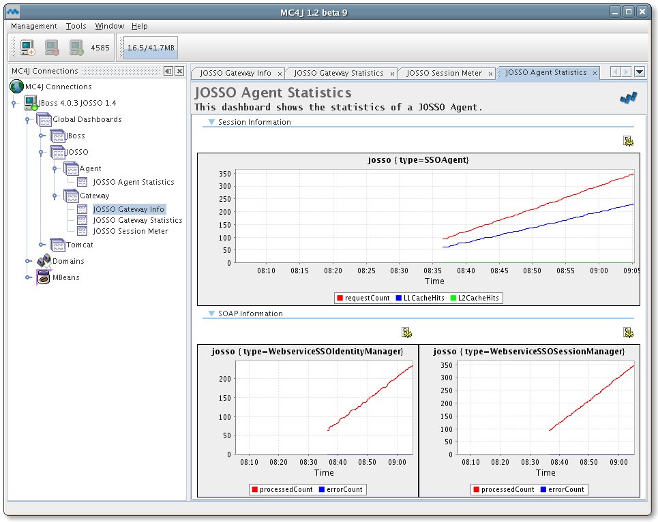This screenshot has height=522, width=658.
Task: Click settings icon above WebserviceSSOSessionManager chart
Action: pyautogui.click(x=628, y=333)
